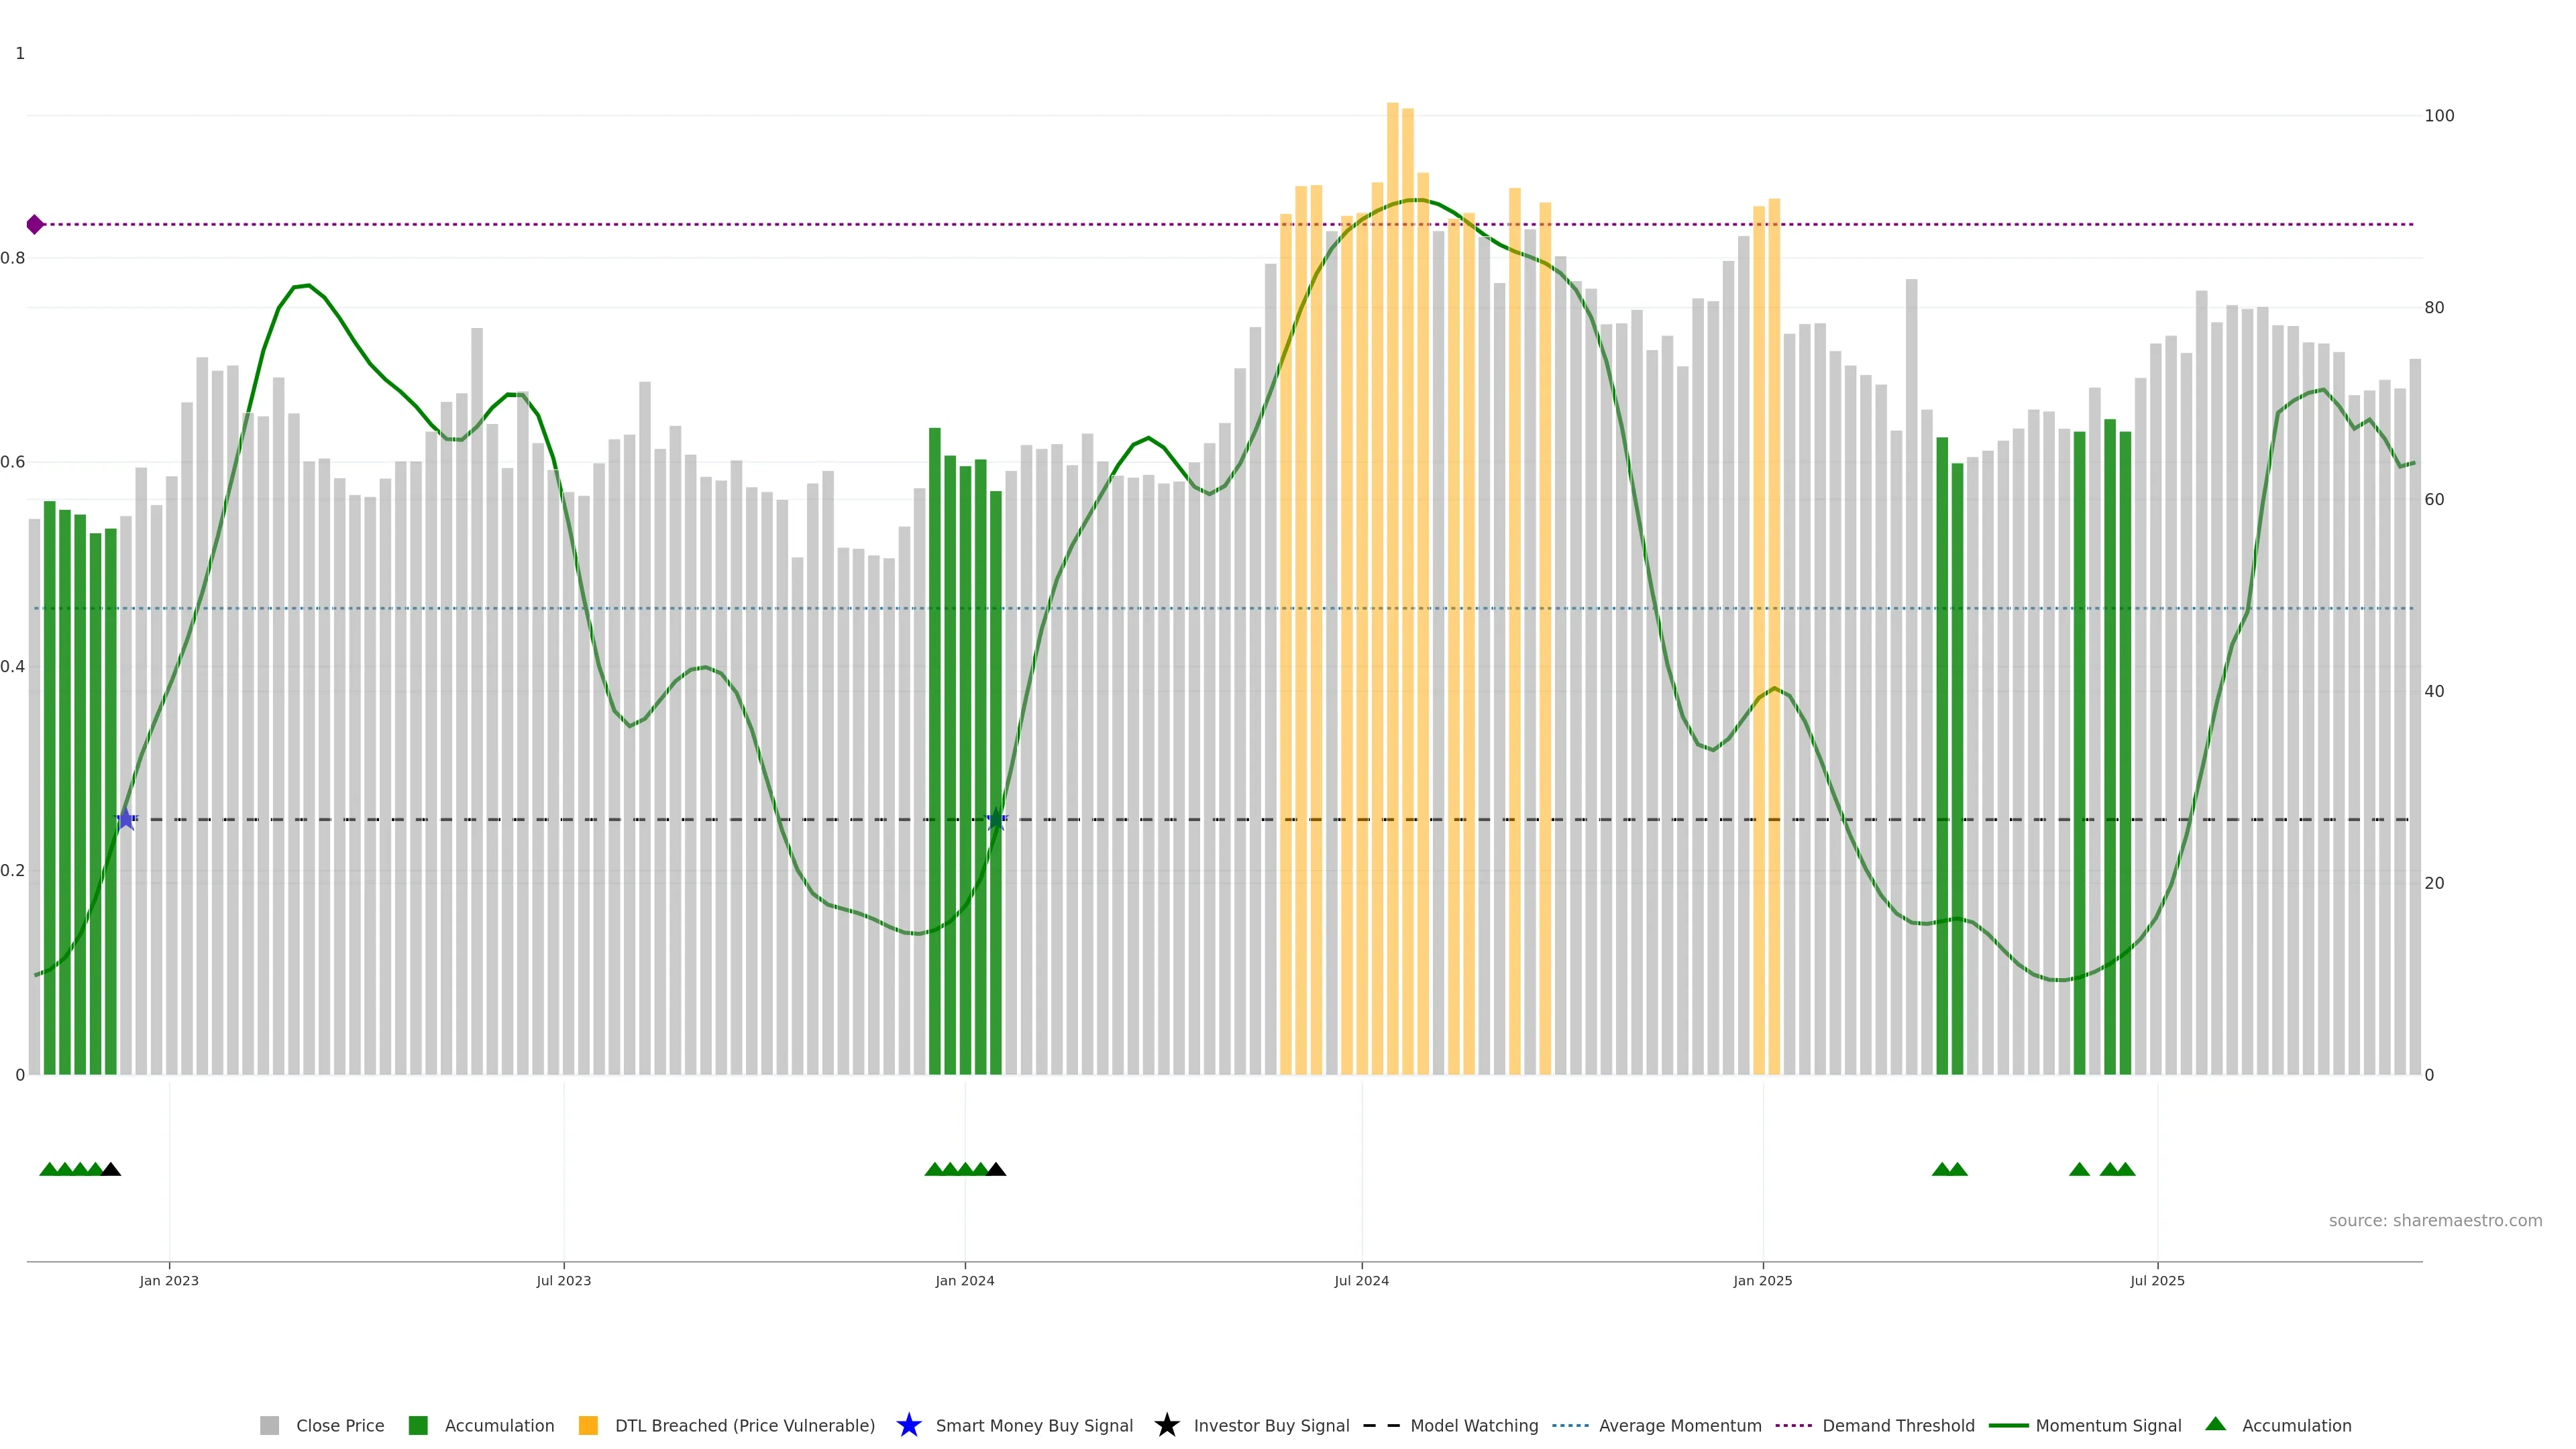Image resolution: width=2576 pixels, height=1449 pixels.
Task: Click the purple diamond Demand Threshold marker
Action: coord(35,224)
